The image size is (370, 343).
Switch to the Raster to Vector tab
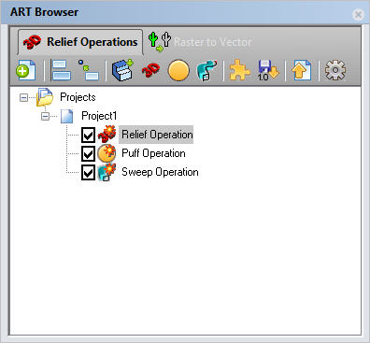(199, 41)
